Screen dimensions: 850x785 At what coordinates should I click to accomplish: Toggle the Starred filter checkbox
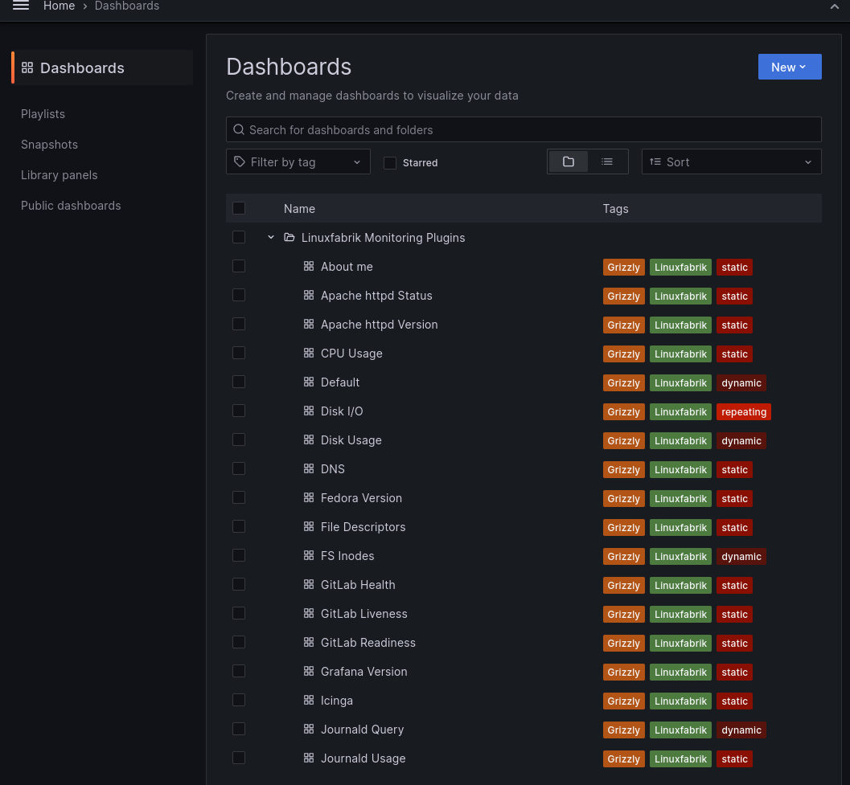pyautogui.click(x=390, y=162)
